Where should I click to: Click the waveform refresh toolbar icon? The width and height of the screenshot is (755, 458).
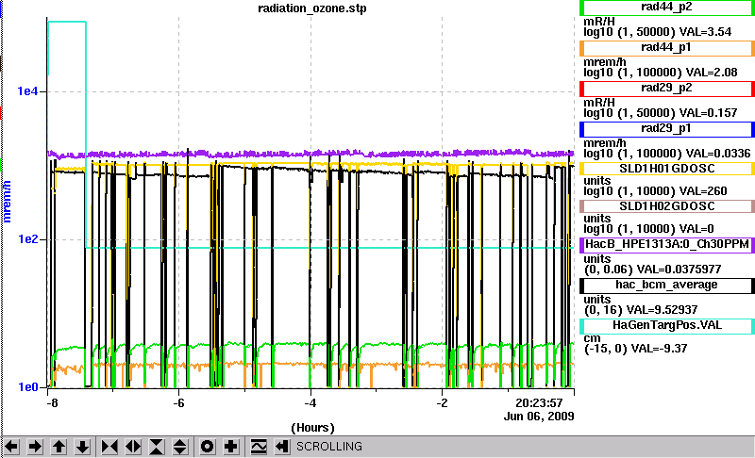coord(259,447)
